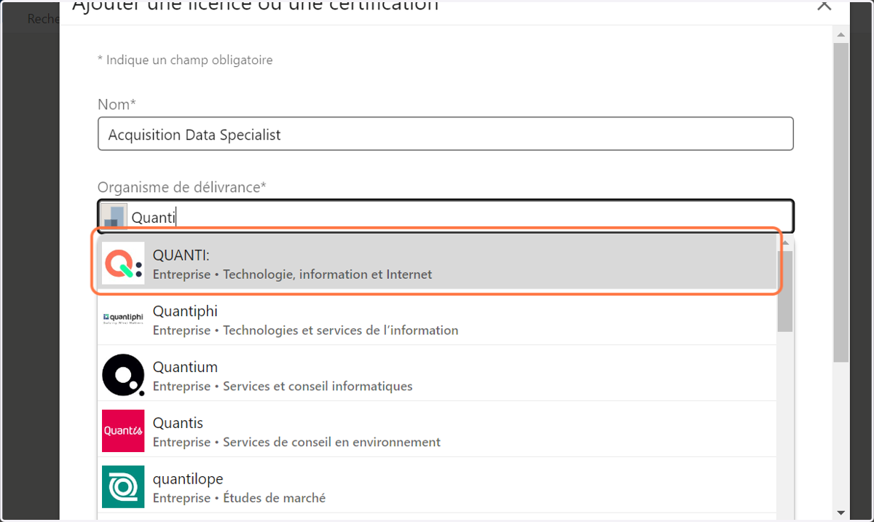Click the dialog scrollbar up arrow
This screenshot has width=874, height=522.
pos(840,34)
